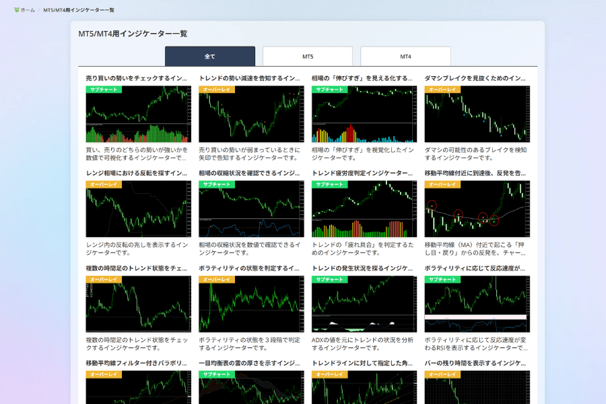Viewport: 606px width, 404px height.
Task: Click オーバーレイ badge on バーの残り時間 card
Action: pyautogui.click(x=442, y=374)
